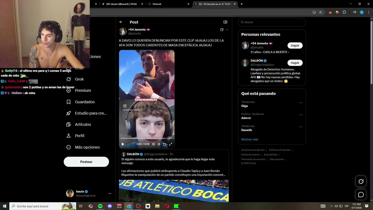This screenshot has height=210, width=373.
Task: Click the Buscar search field
Action: (272, 22)
